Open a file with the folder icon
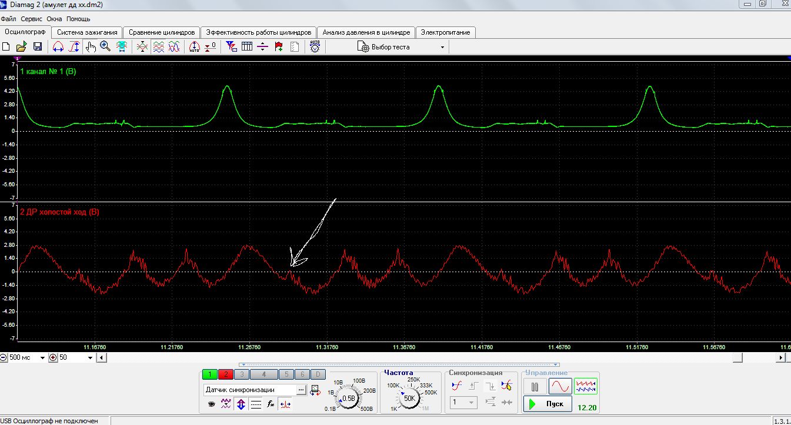The width and height of the screenshot is (791, 425). click(22, 47)
